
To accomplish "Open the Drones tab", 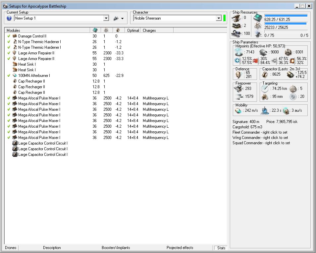I will [x=11, y=248].
